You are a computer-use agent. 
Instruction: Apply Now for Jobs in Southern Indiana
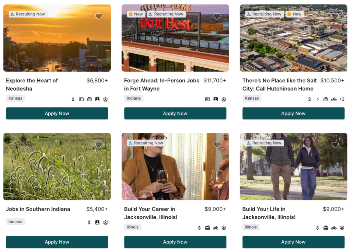pyautogui.click(x=57, y=242)
